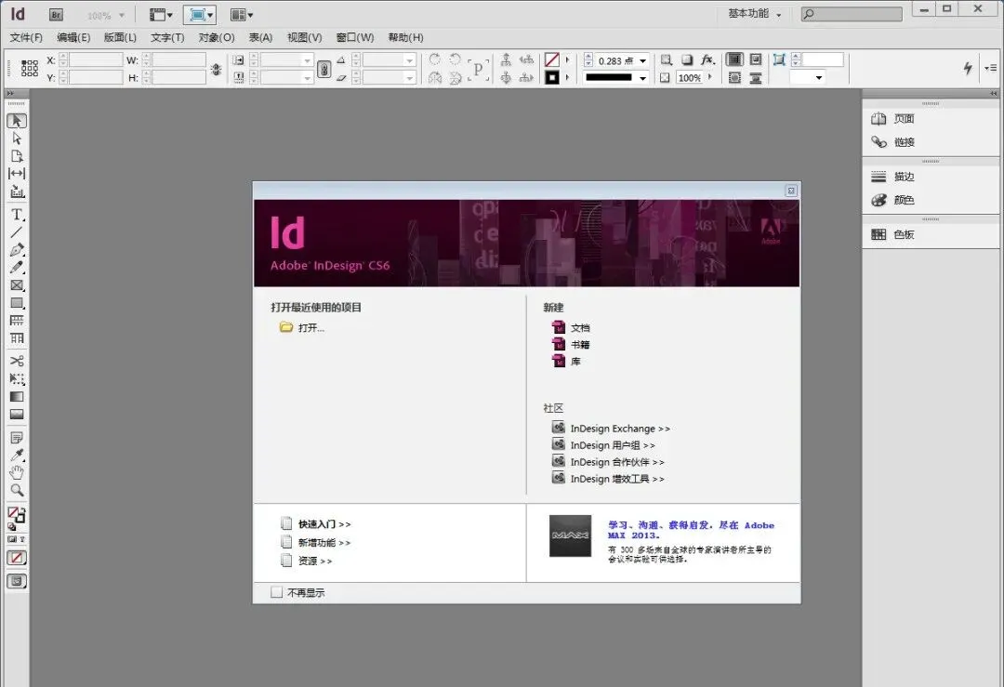The height and width of the screenshot is (687, 1004).
Task: Select the Selection tool (black arrow)
Action: tap(17, 120)
